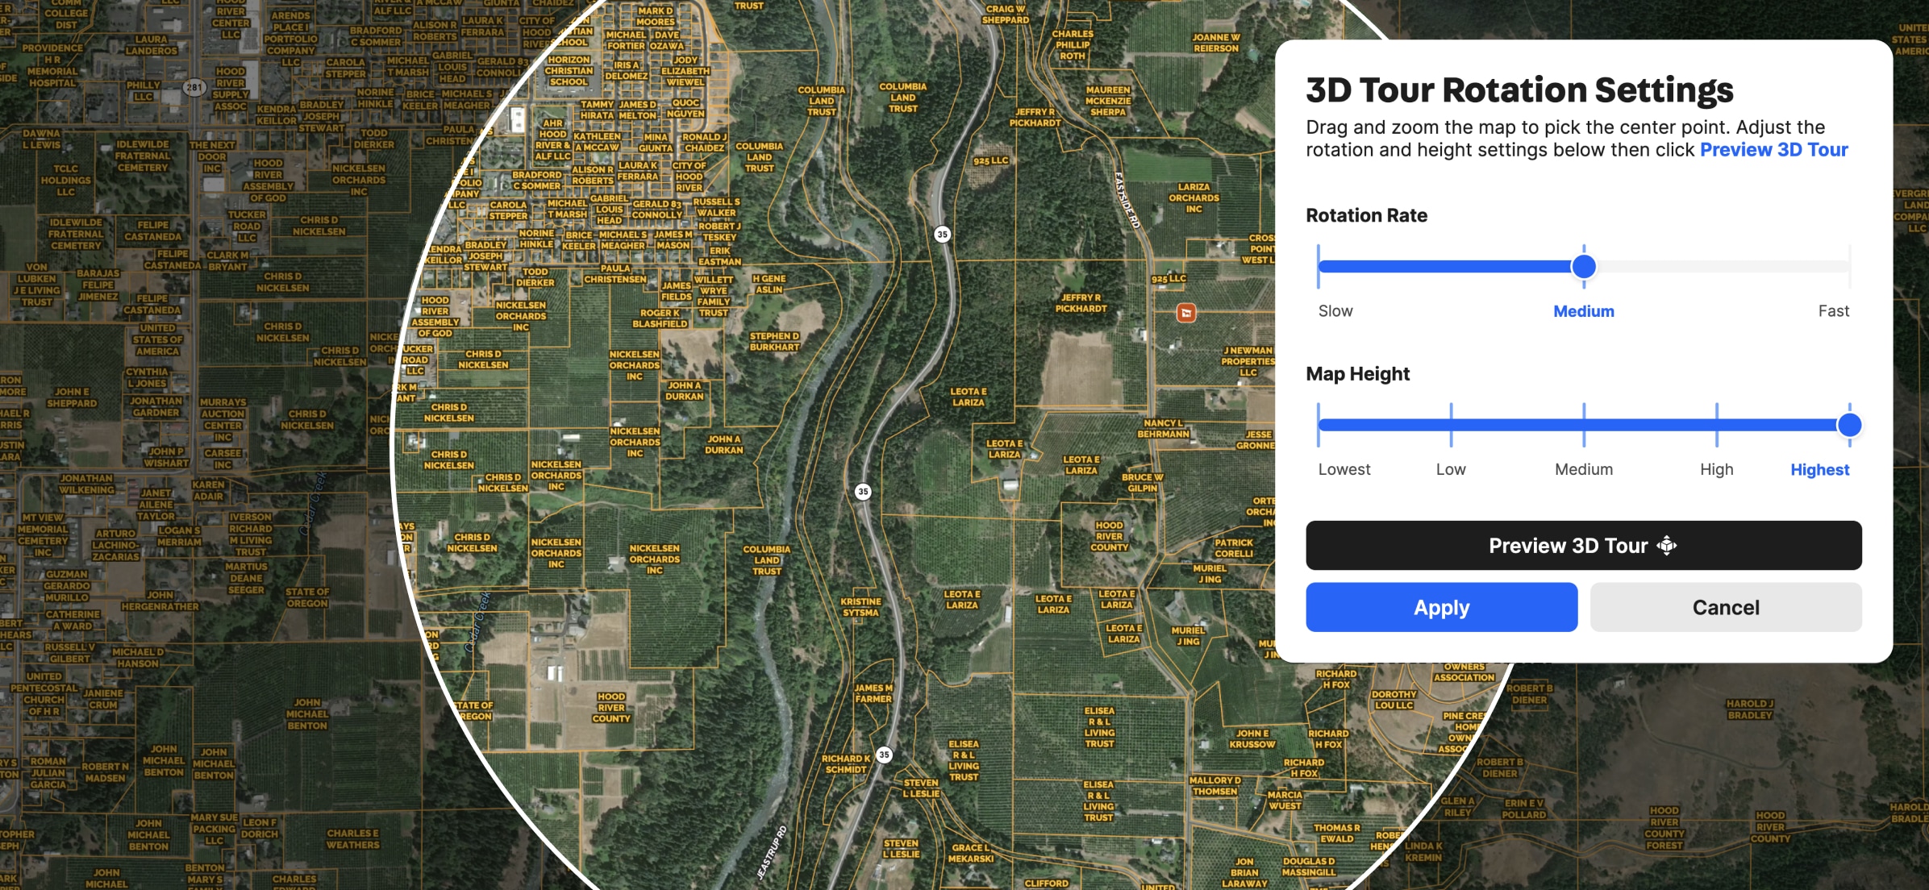Screen dimensions: 1929x890
Task: Select the Low map height tick
Action: [1451, 425]
